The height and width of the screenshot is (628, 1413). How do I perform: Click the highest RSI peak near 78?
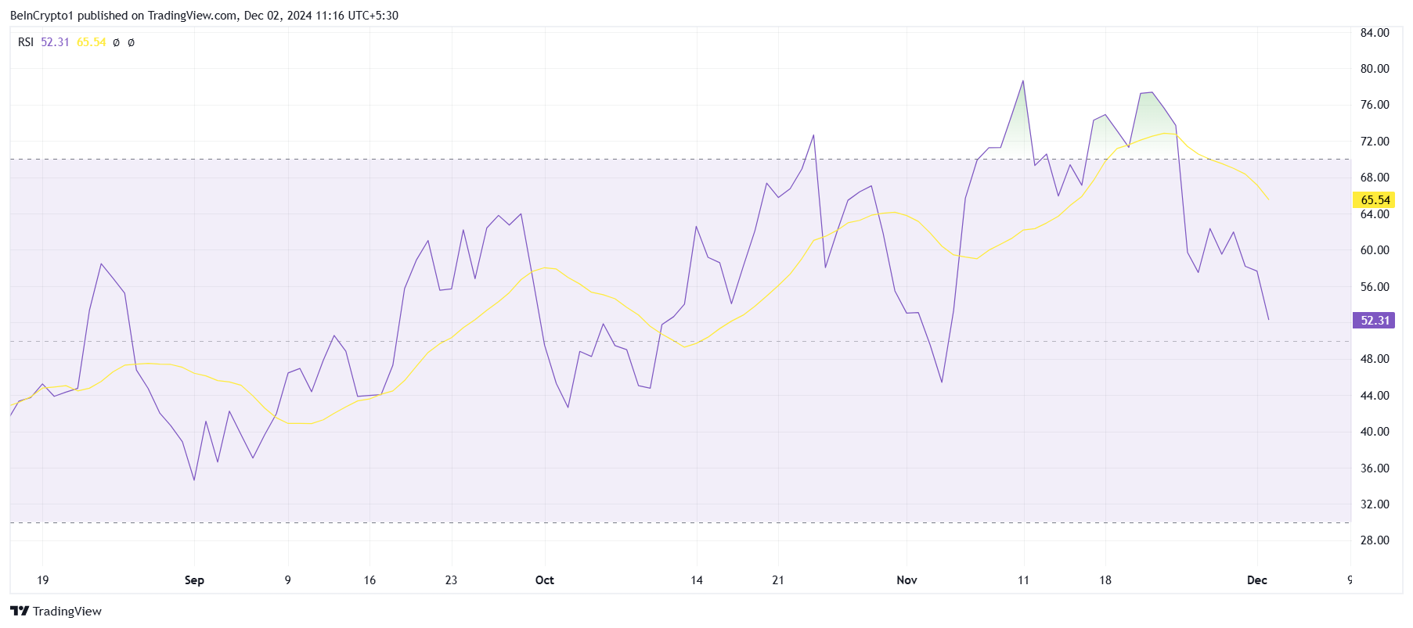tap(1022, 81)
